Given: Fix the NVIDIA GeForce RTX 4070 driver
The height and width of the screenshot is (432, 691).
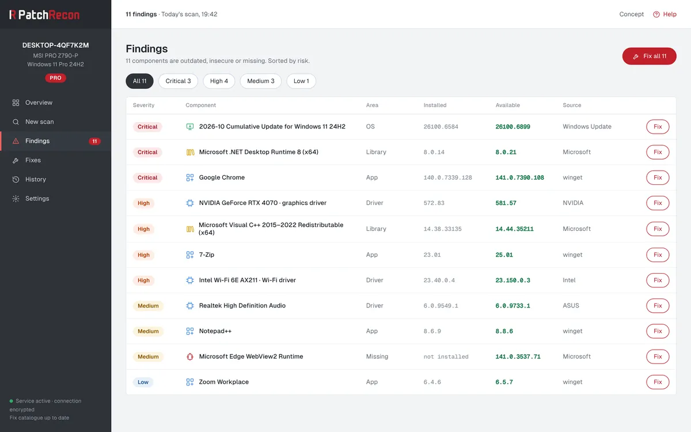Looking at the screenshot, I should 658,203.
